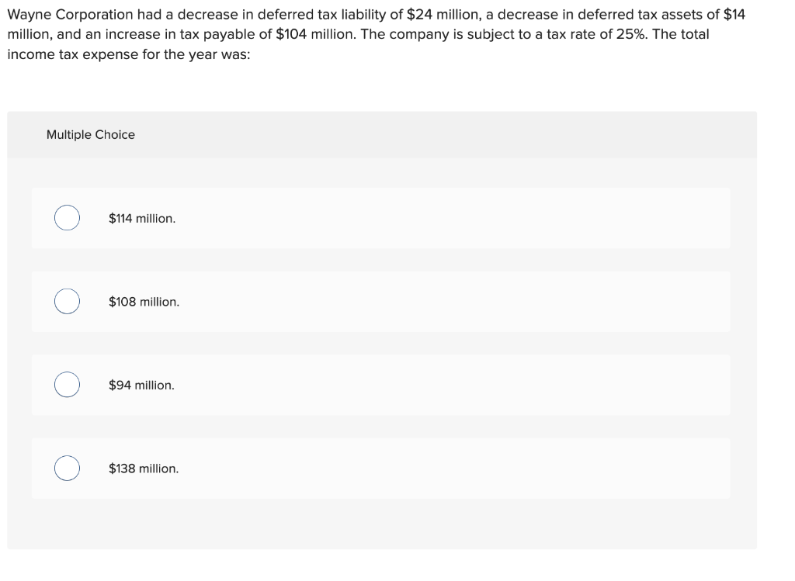795x581 pixels.
Task: Select the fourth answer option row
Action: click(x=380, y=468)
